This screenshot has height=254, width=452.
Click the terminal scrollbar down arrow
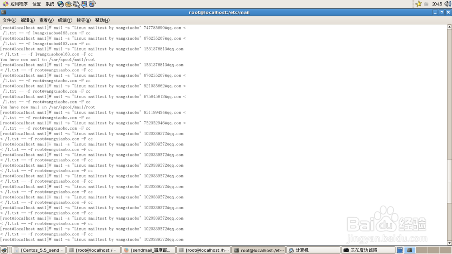[449, 243]
